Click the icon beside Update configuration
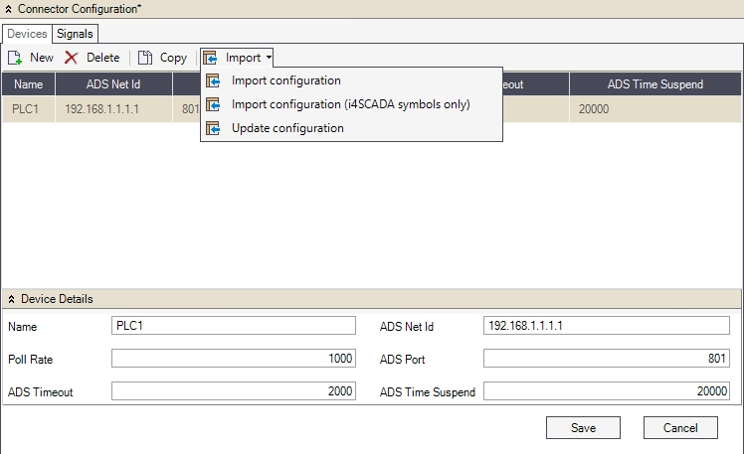Image resolution: width=744 pixels, height=454 pixels. tap(213, 128)
